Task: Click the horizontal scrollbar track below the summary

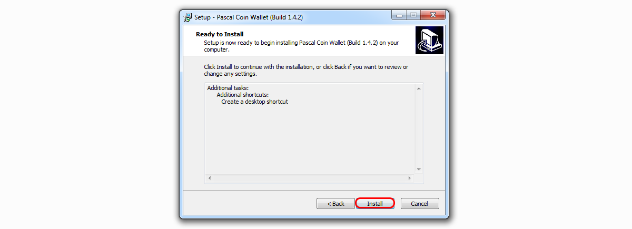Action: pos(310,178)
